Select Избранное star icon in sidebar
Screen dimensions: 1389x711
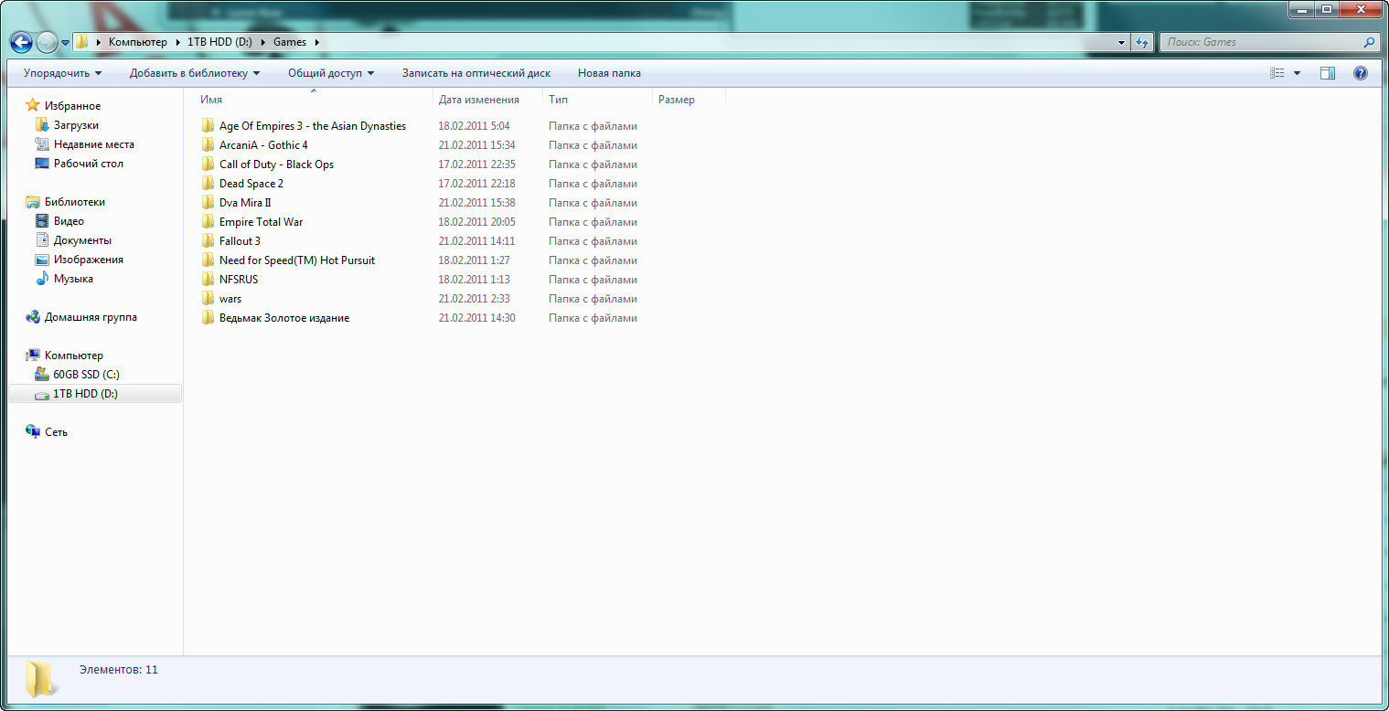click(x=33, y=106)
